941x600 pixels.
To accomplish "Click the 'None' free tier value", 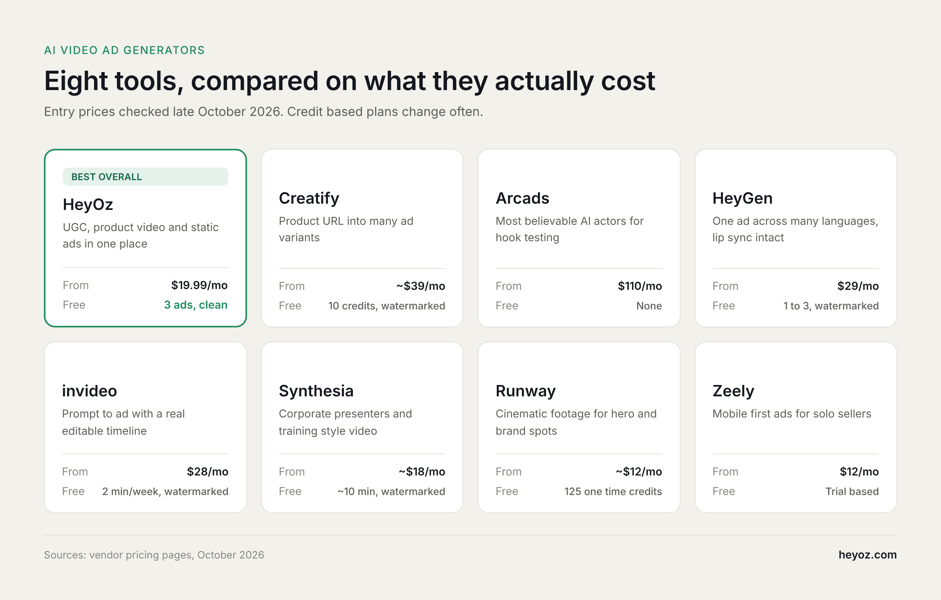I will pyautogui.click(x=649, y=306).
